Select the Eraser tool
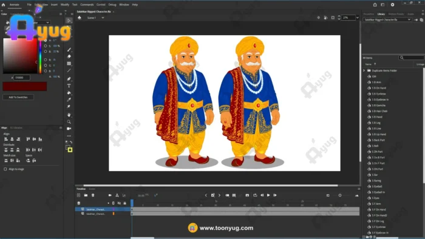 (x=69, y=56)
